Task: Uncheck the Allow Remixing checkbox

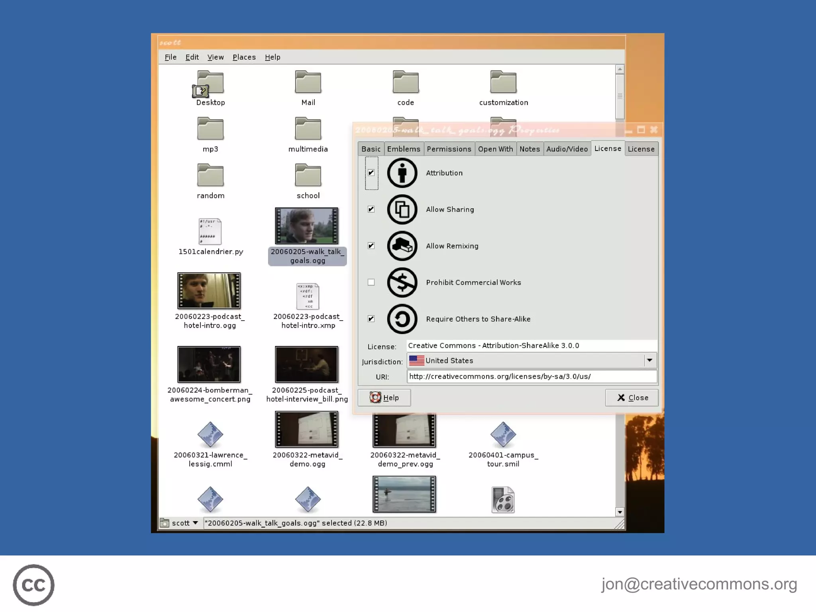Action: tap(371, 246)
